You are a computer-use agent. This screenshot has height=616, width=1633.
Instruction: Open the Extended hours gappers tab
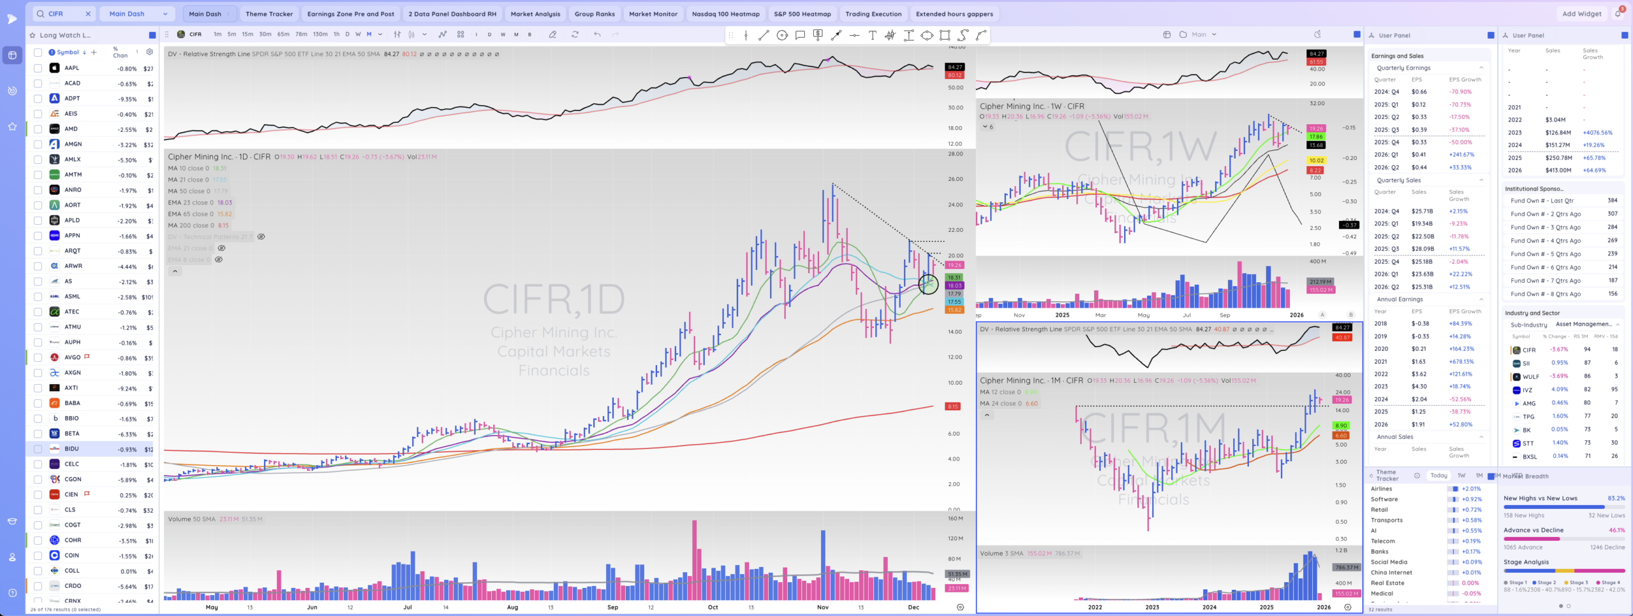954,13
